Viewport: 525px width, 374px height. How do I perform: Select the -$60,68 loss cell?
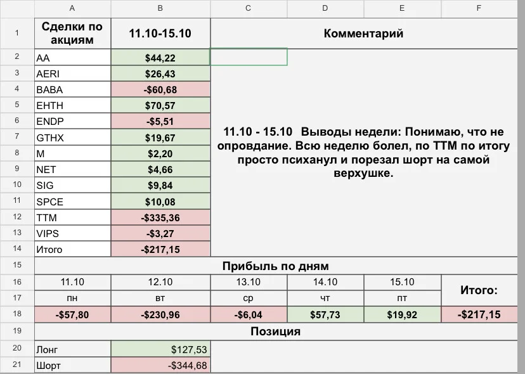click(x=160, y=89)
